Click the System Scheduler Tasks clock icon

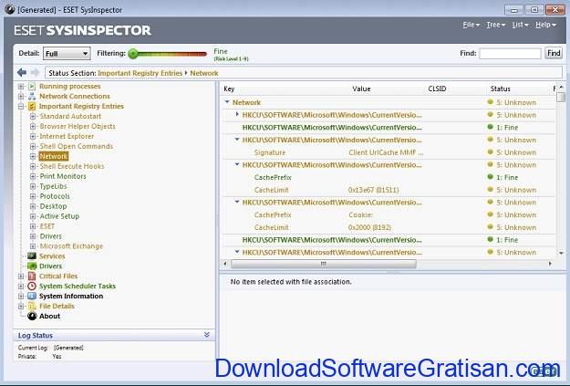(32, 286)
